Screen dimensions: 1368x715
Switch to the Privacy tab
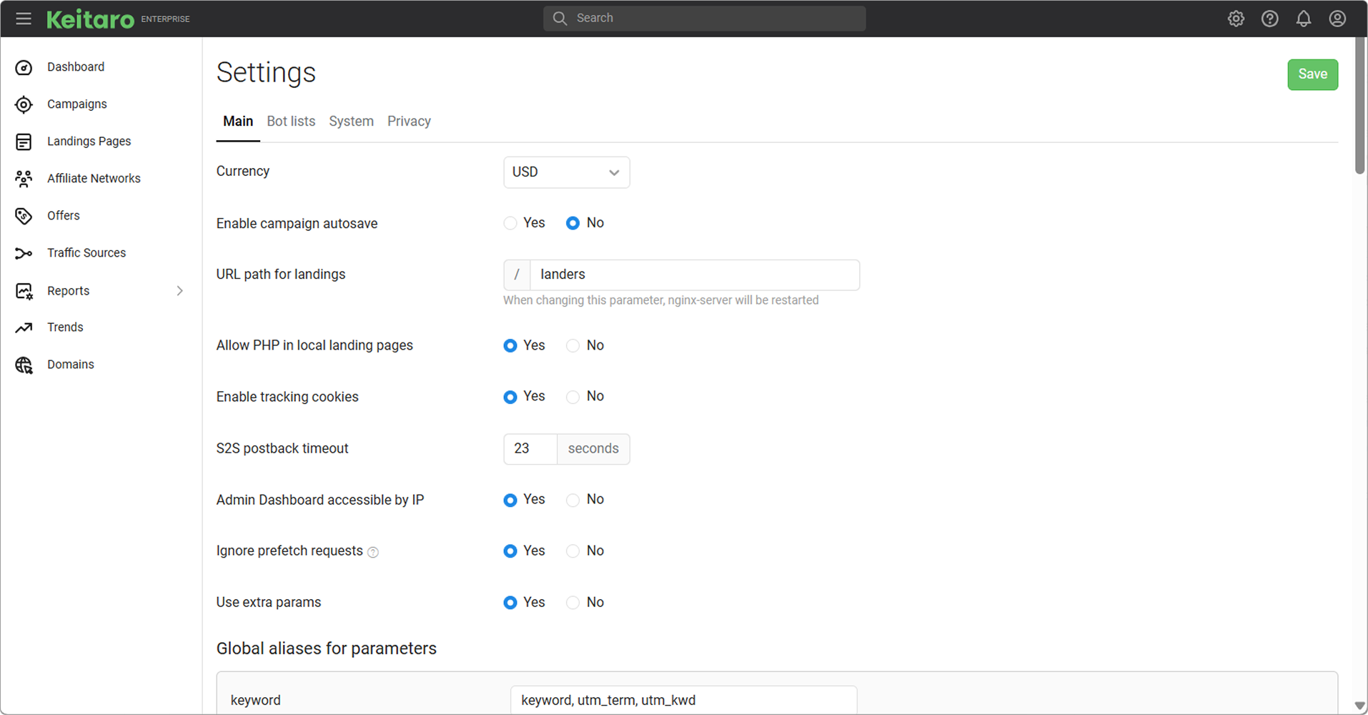409,122
